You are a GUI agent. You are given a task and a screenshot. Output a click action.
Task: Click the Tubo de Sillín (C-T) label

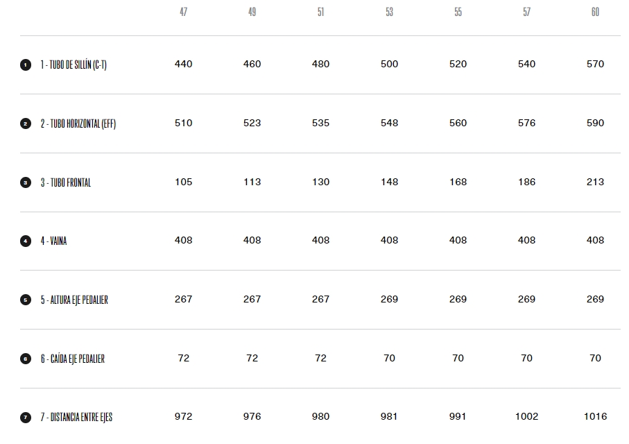[74, 65]
